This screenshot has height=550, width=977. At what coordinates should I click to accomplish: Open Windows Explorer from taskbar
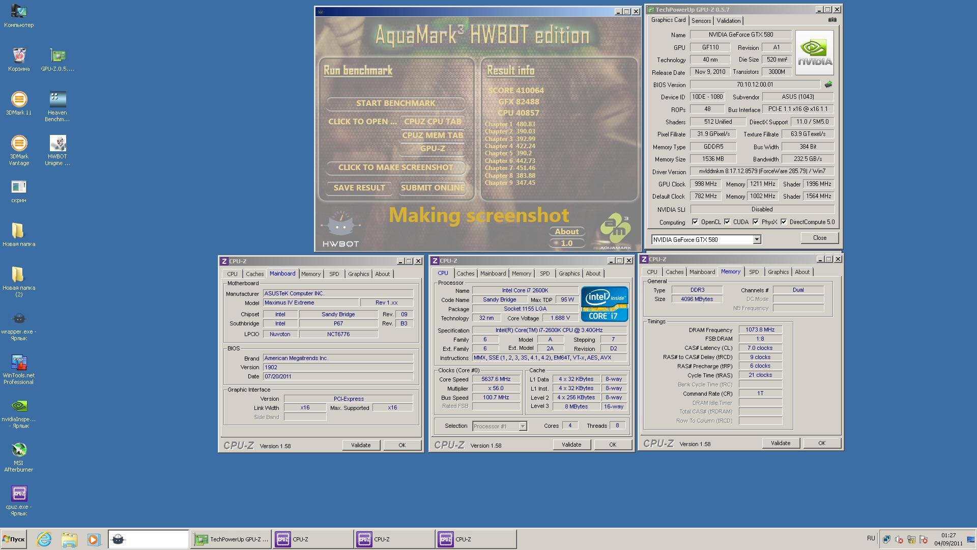(x=69, y=539)
